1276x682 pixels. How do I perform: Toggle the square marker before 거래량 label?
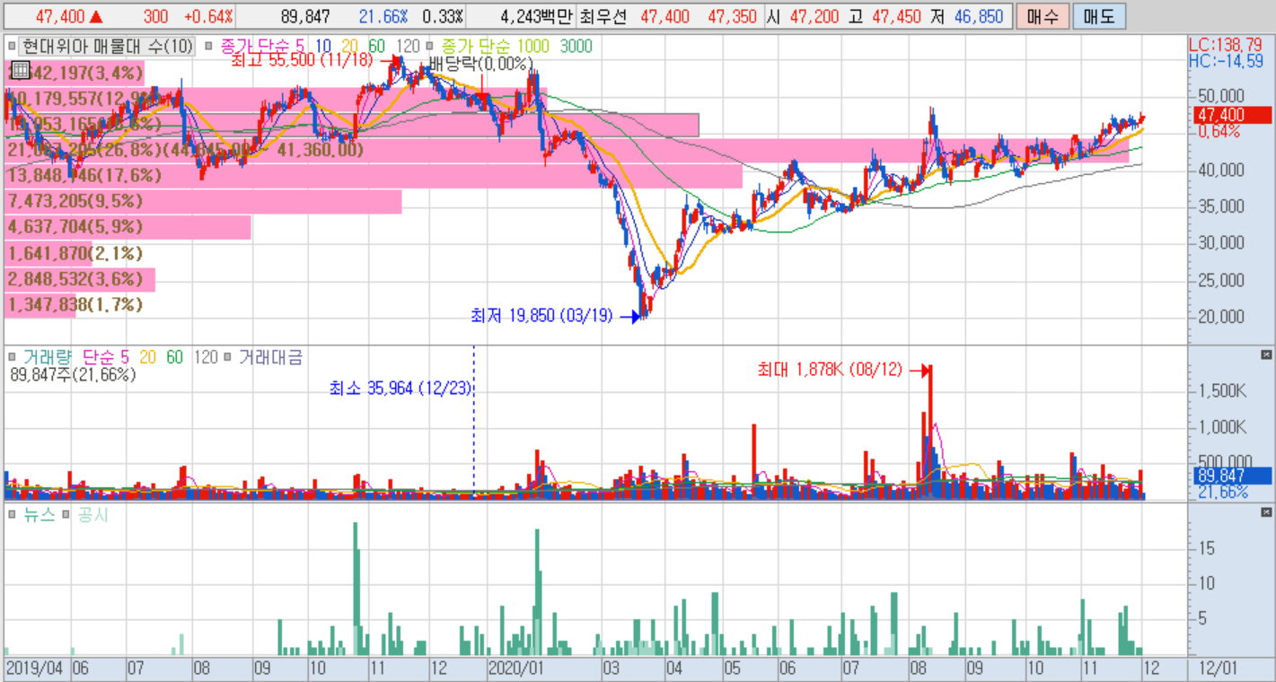pos(12,356)
